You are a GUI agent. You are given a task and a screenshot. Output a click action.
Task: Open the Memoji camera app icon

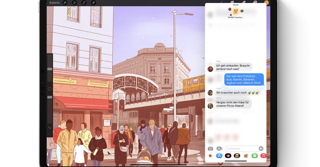[237, 156]
